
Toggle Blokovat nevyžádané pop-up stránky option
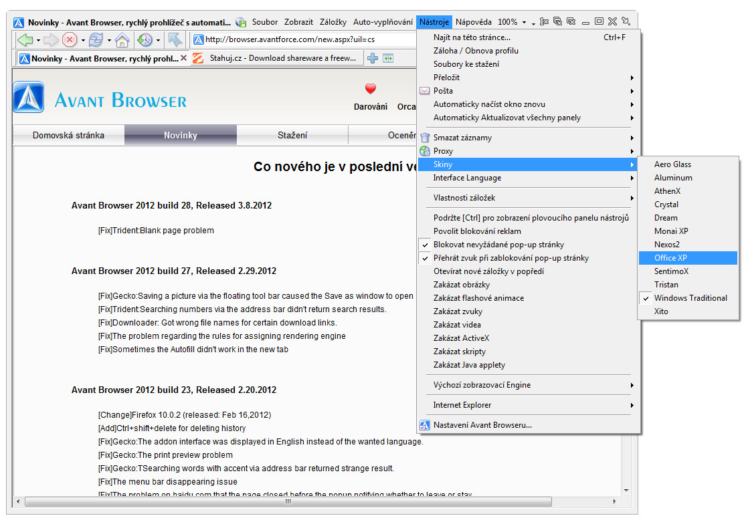tap(529, 245)
